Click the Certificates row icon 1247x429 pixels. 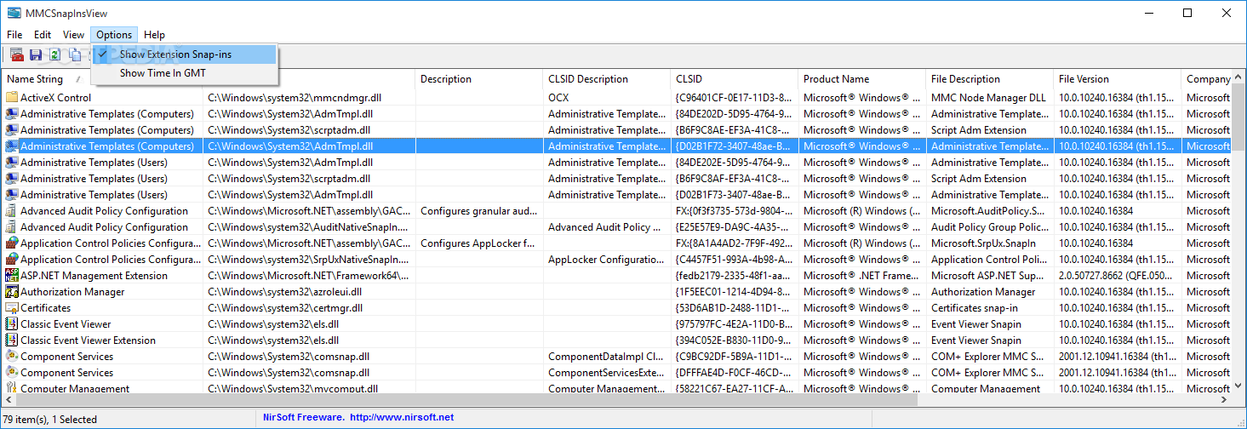click(12, 308)
